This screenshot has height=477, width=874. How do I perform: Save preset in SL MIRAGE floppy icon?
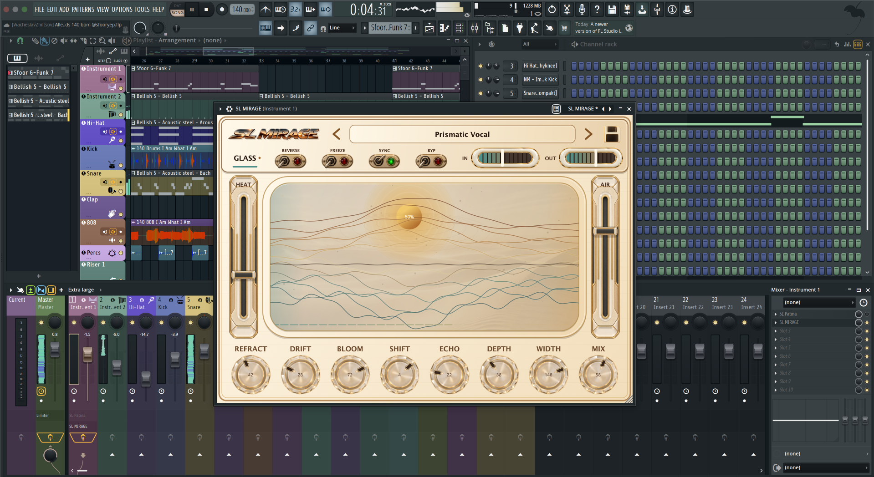pos(612,134)
